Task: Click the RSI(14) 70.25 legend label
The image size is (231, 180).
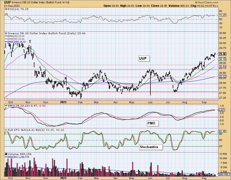Action: click(x=18, y=9)
